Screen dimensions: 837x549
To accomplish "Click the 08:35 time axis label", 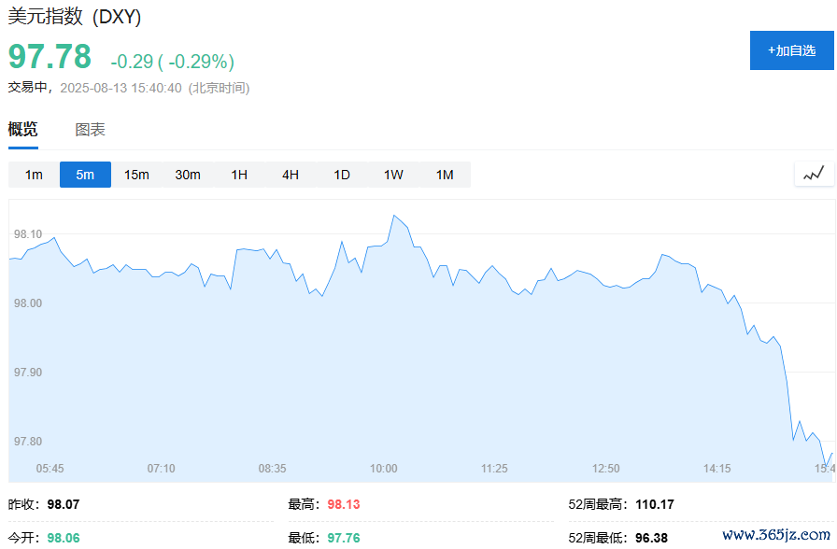I will point(272,468).
